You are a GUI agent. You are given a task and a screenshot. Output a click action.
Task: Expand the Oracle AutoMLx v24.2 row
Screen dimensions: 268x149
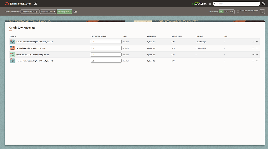(257, 54)
